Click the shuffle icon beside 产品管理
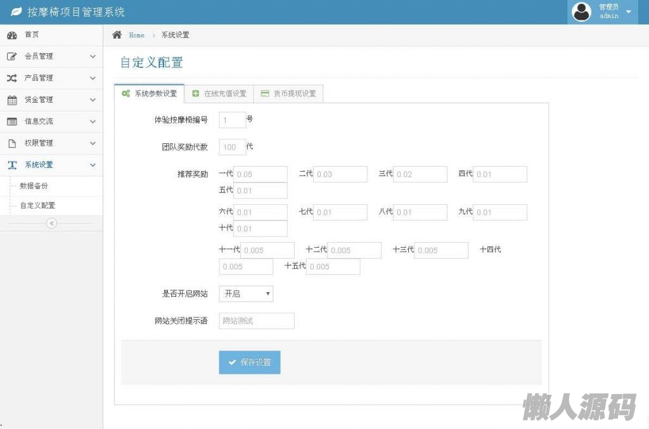The width and height of the screenshot is (649, 429). click(12, 78)
